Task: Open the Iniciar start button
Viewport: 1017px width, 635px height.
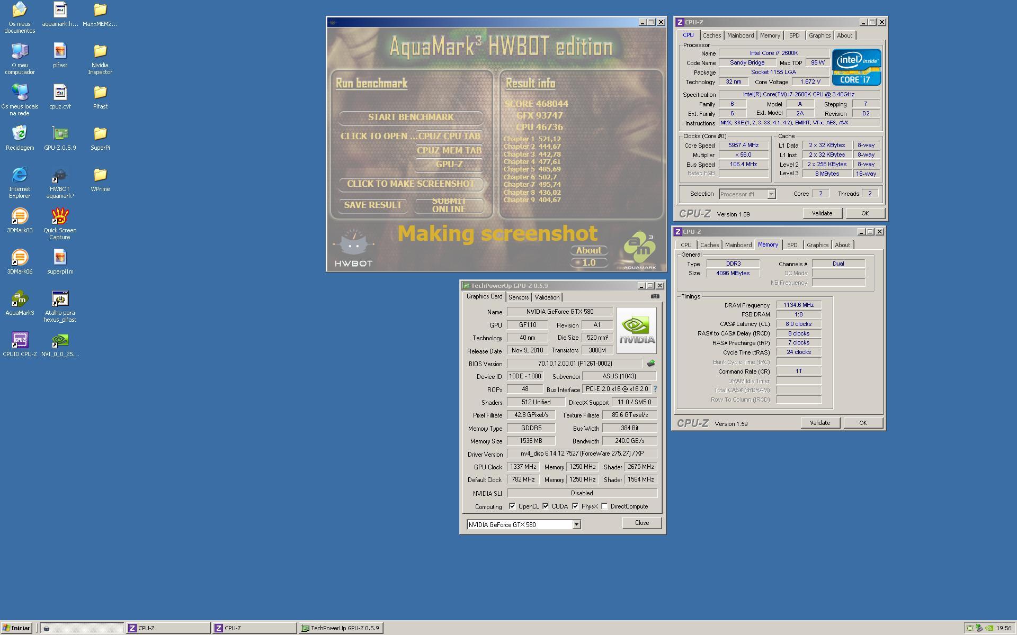Action: click(16, 628)
